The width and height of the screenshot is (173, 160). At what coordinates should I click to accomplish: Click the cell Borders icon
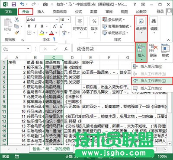[29, 33]
